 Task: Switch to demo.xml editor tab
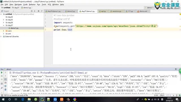coord(143,11)
